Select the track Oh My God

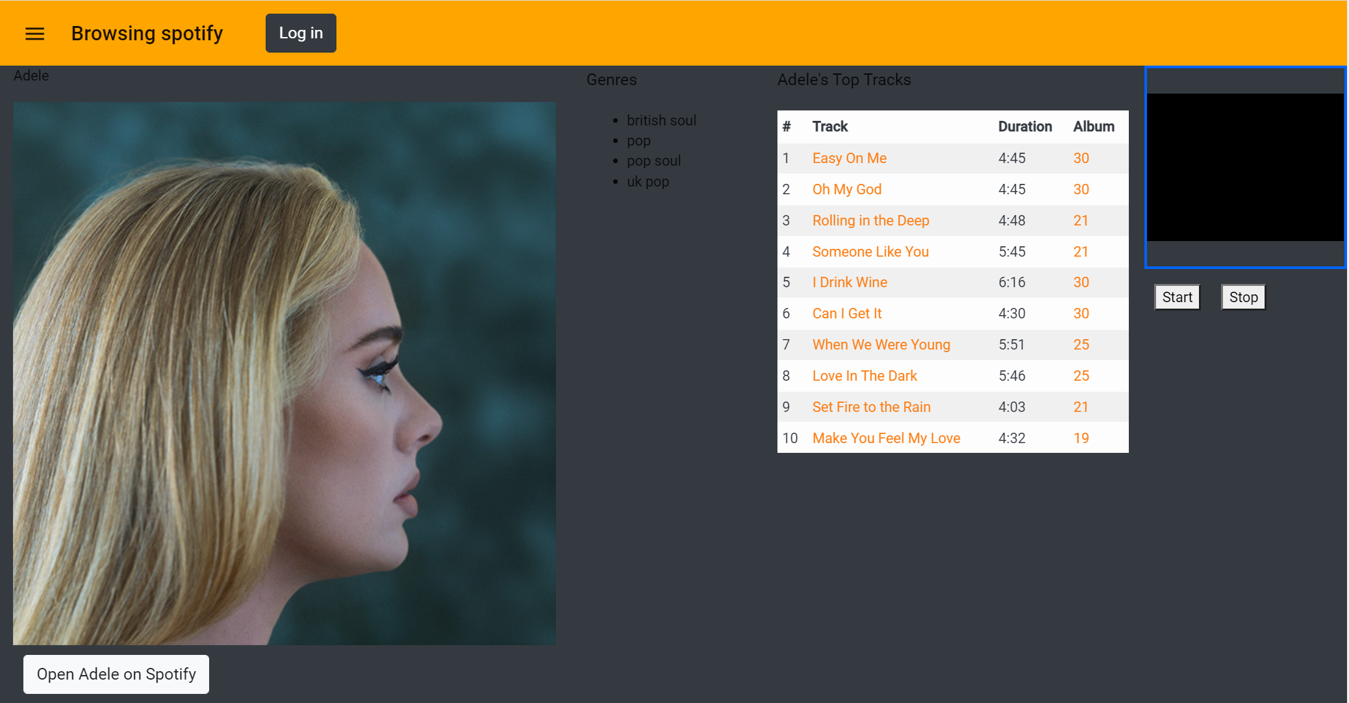coord(846,189)
